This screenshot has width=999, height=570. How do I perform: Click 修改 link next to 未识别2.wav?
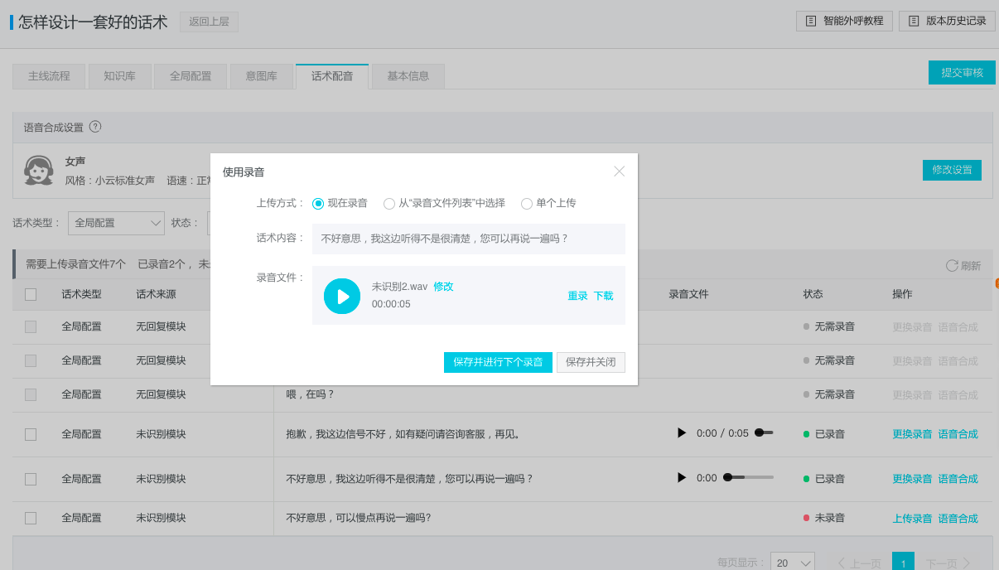pyautogui.click(x=443, y=287)
